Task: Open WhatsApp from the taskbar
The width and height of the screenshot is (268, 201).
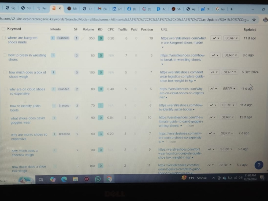Action: click(x=98, y=179)
